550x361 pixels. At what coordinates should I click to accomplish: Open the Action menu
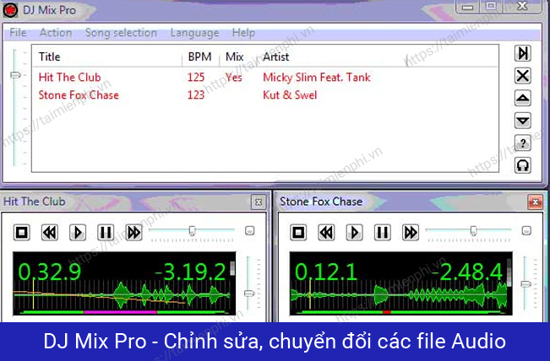coord(56,33)
